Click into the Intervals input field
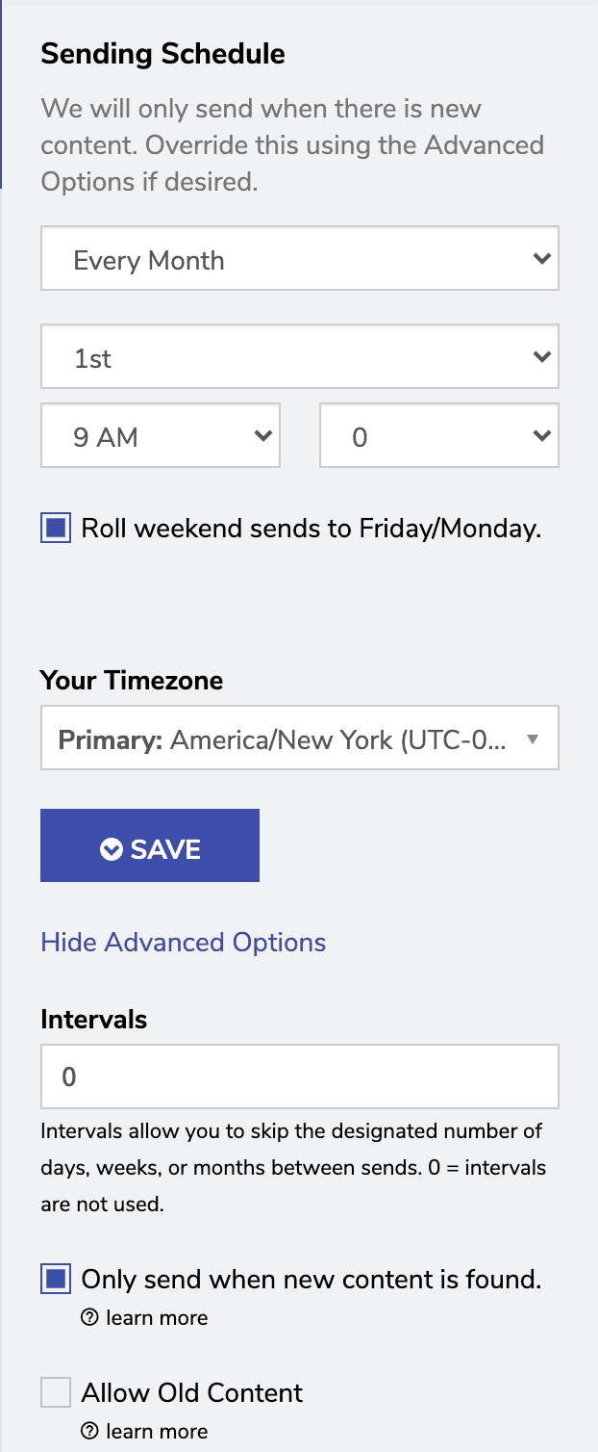The height and width of the screenshot is (1452, 598). [299, 1076]
